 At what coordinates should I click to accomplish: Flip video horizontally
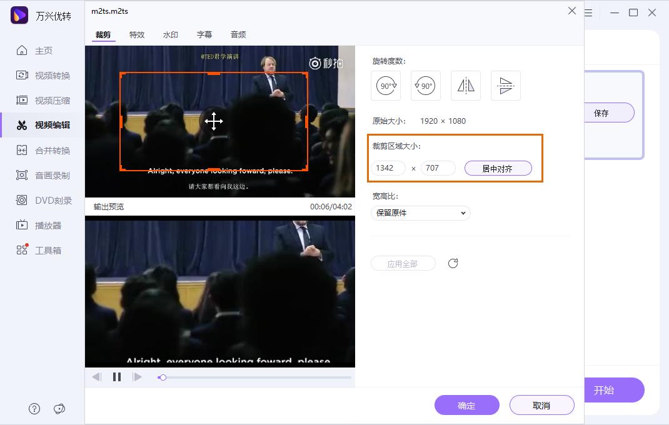tap(465, 86)
